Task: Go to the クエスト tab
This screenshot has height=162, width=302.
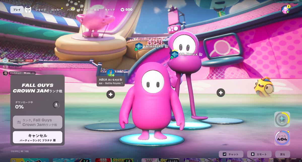Action: [83, 10]
